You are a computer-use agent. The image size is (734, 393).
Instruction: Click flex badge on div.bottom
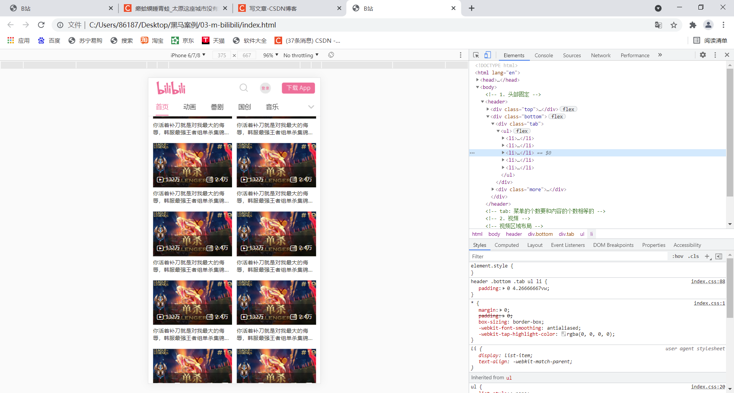pos(557,116)
